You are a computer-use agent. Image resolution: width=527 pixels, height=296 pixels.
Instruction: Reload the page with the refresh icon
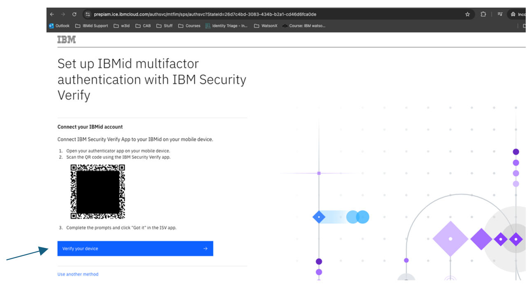tap(75, 14)
